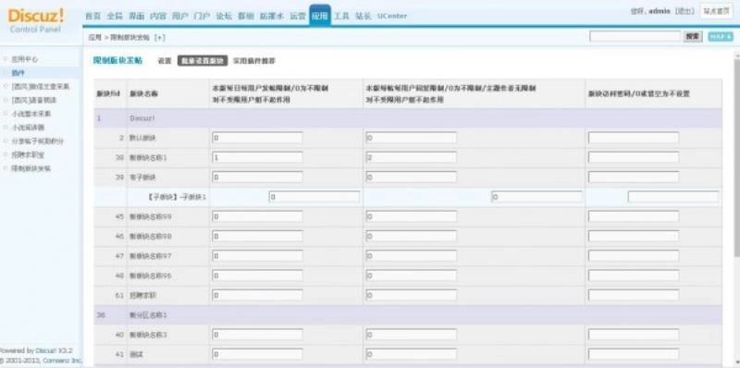The width and height of the screenshot is (740, 368).
Task: Click reply limit field for 子版块1 row
Action: pyautogui.click(x=537, y=197)
